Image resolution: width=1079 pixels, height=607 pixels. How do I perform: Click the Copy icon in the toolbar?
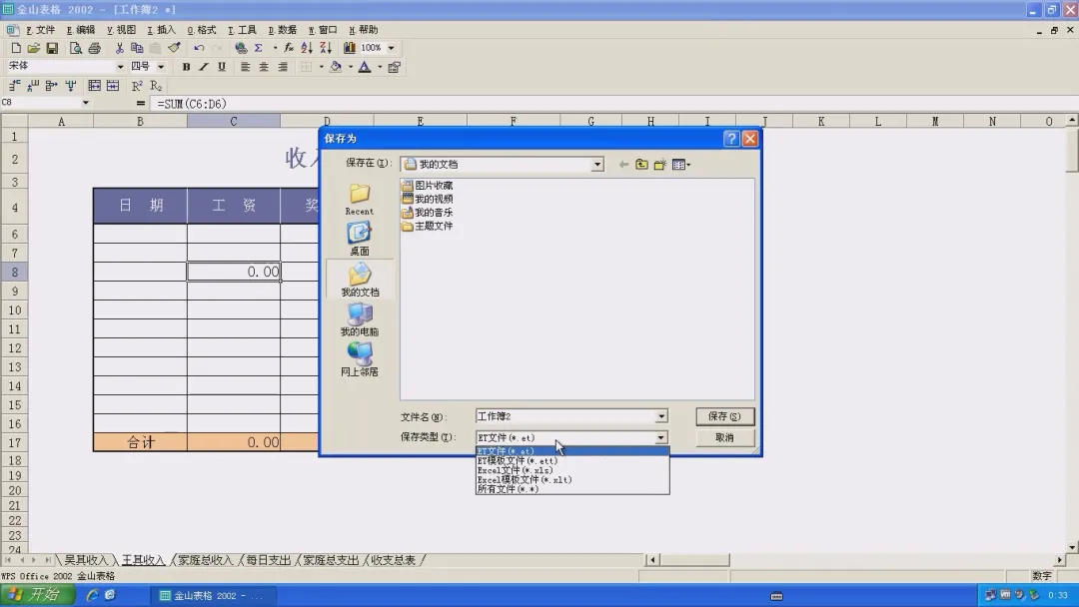tap(137, 48)
